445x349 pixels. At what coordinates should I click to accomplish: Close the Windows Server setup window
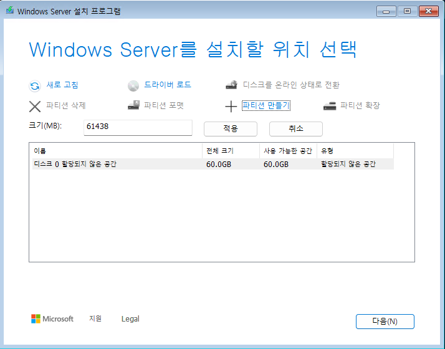pyautogui.click(x=429, y=11)
